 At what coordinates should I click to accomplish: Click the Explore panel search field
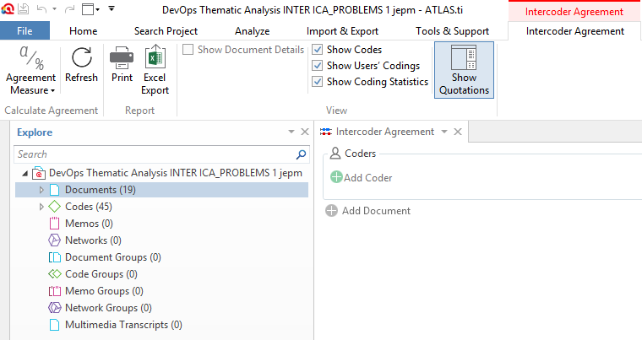(x=155, y=154)
